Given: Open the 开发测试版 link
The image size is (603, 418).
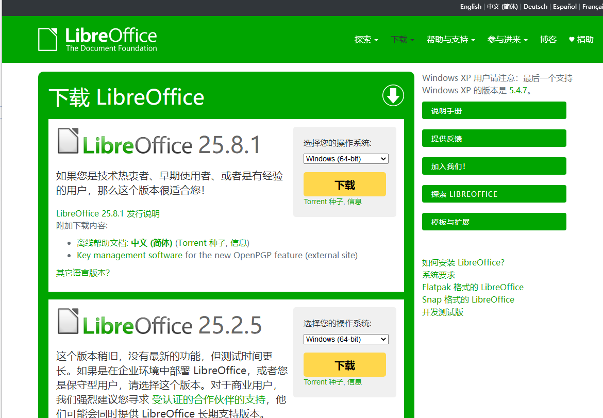Looking at the screenshot, I should (443, 312).
